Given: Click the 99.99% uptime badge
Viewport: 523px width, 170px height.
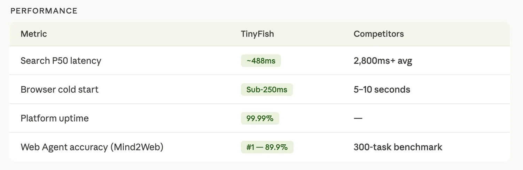Looking at the screenshot, I should pyautogui.click(x=260, y=118).
